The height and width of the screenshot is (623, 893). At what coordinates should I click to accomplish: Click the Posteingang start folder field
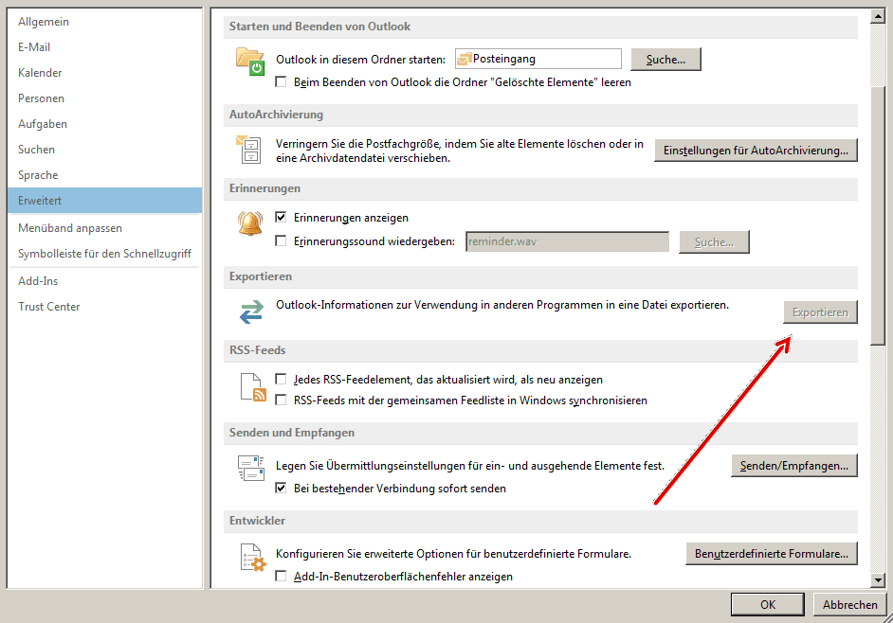538,59
